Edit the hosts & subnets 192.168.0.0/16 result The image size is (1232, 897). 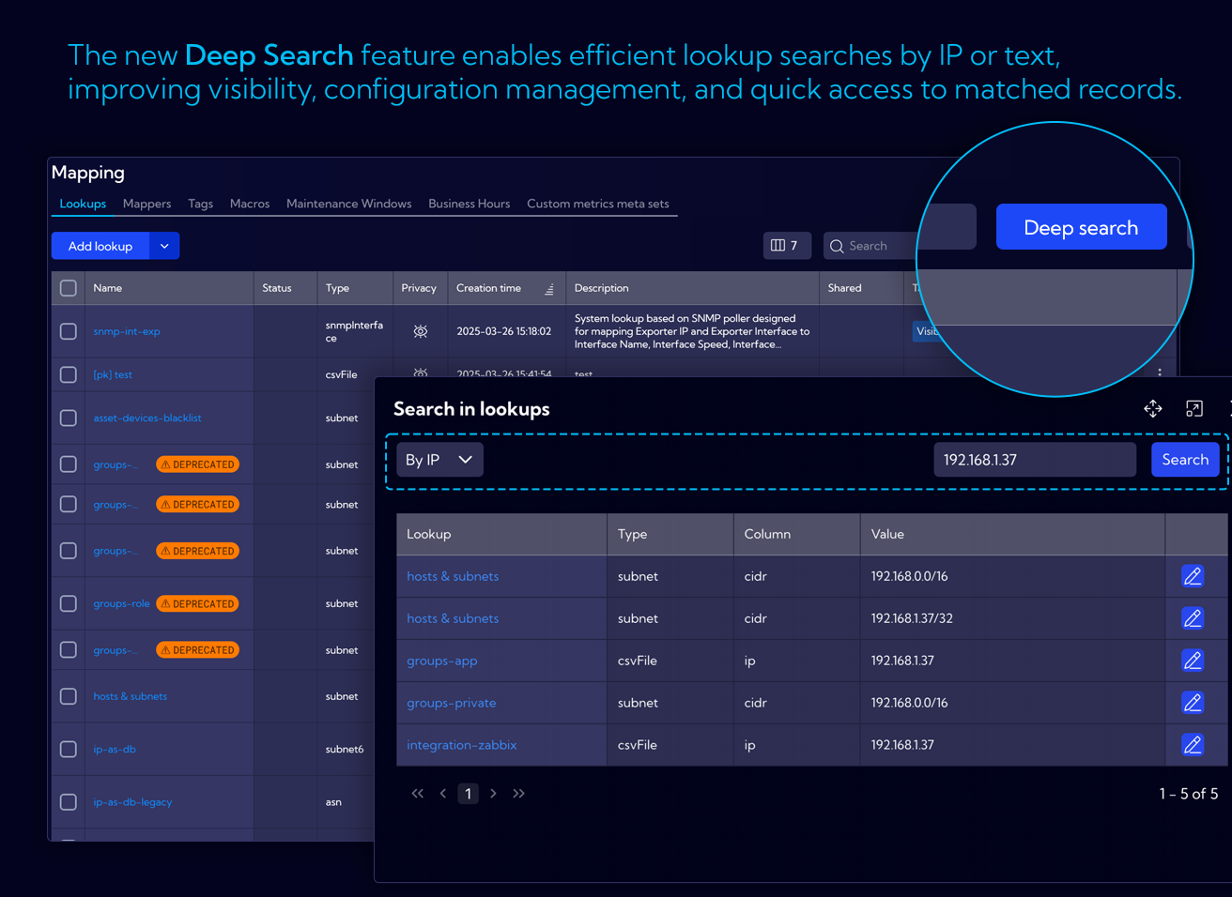(x=1193, y=576)
